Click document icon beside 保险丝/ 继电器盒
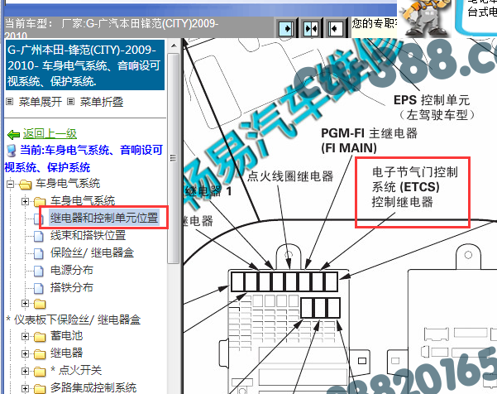 pos(39,253)
